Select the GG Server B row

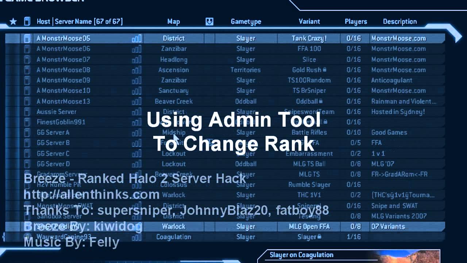pos(225,143)
